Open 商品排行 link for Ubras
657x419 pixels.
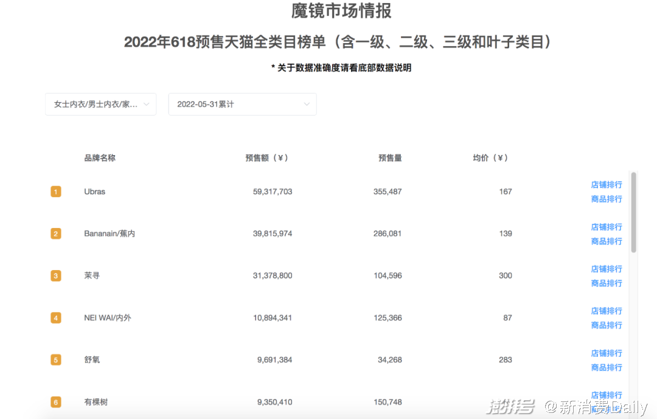607,199
